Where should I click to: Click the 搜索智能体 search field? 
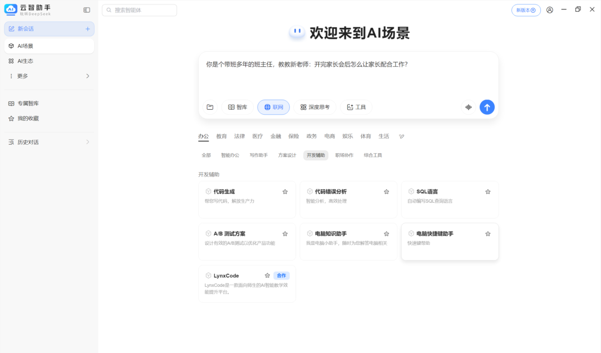coord(140,11)
